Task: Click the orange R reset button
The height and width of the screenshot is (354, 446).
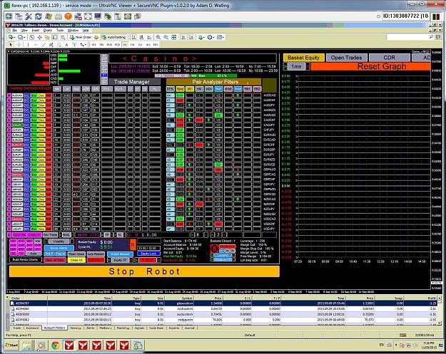Action: point(133,245)
